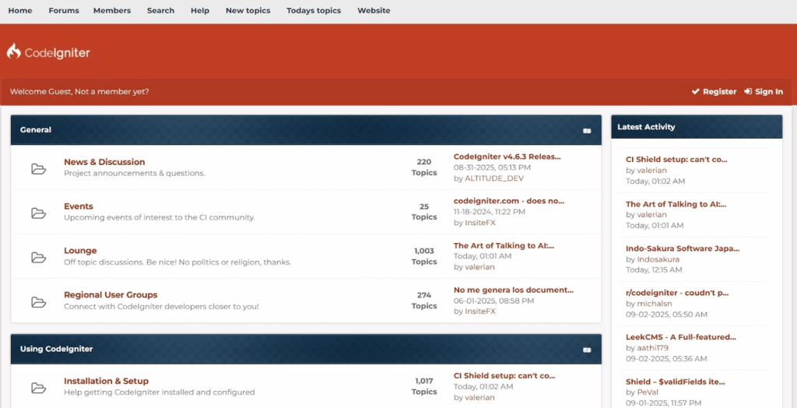Open last post No me genera los document...
Viewport: 797px width, 408px height.
tap(514, 290)
